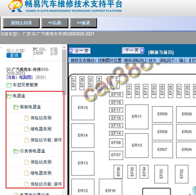Select the 仪表板电器盒 tree label
The image size is (196, 195).
(33, 151)
